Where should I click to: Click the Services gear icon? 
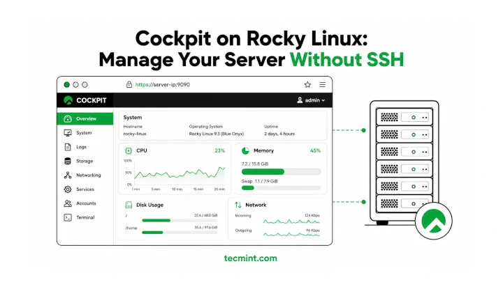pyautogui.click(x=68, y=189)
